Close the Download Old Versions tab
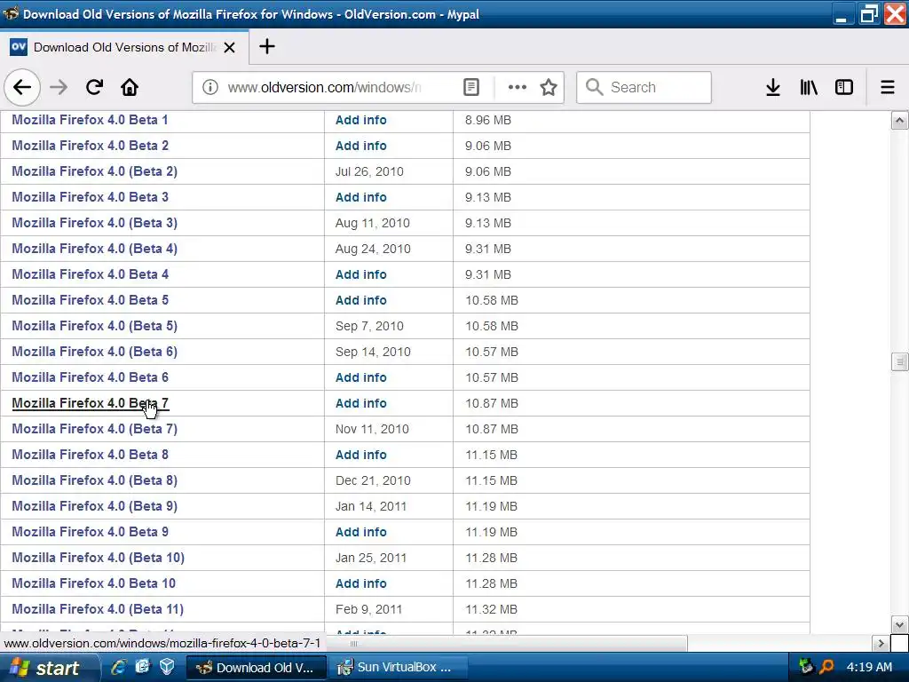 [x=230, y=48]
